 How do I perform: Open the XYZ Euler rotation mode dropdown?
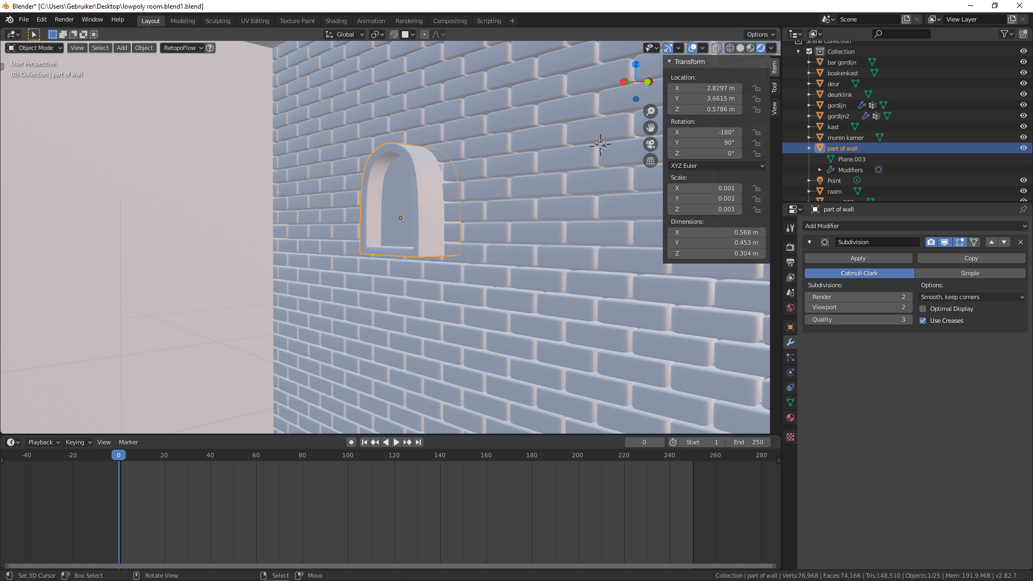click(x=717, y=166)
